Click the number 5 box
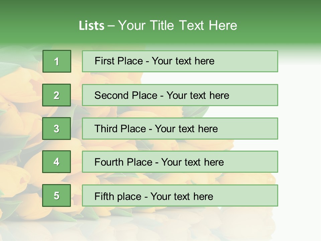321x241 pixels. (57, 195)
